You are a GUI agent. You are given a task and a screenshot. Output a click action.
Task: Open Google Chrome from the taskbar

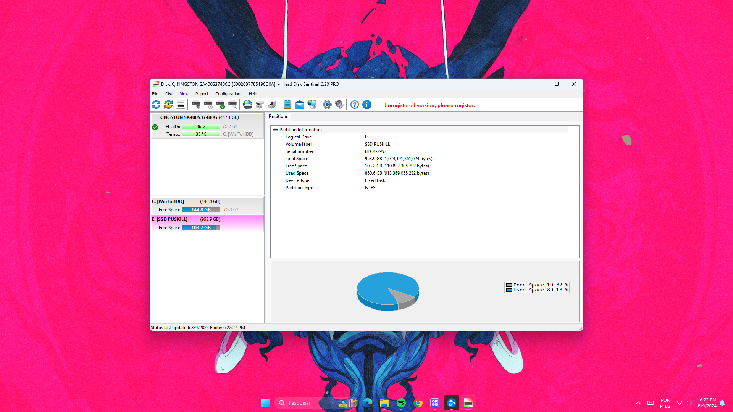418,403
